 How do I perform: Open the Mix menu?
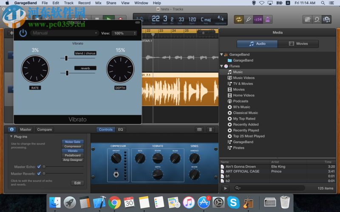[98, 3]
